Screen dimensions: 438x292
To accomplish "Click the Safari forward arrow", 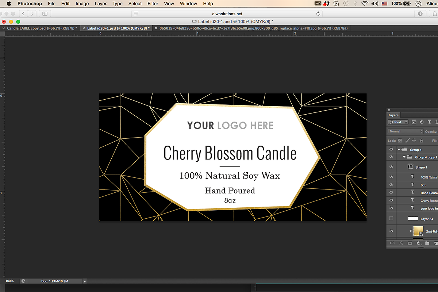I will pyautogui.click(x=32, y=14).
